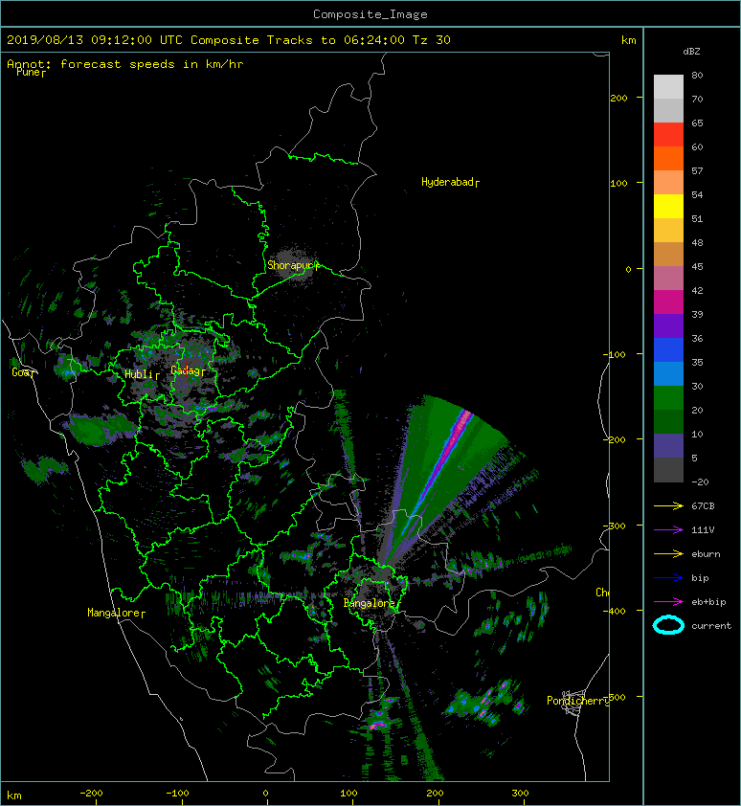Click the '111V' legend text

click(703, 530)
